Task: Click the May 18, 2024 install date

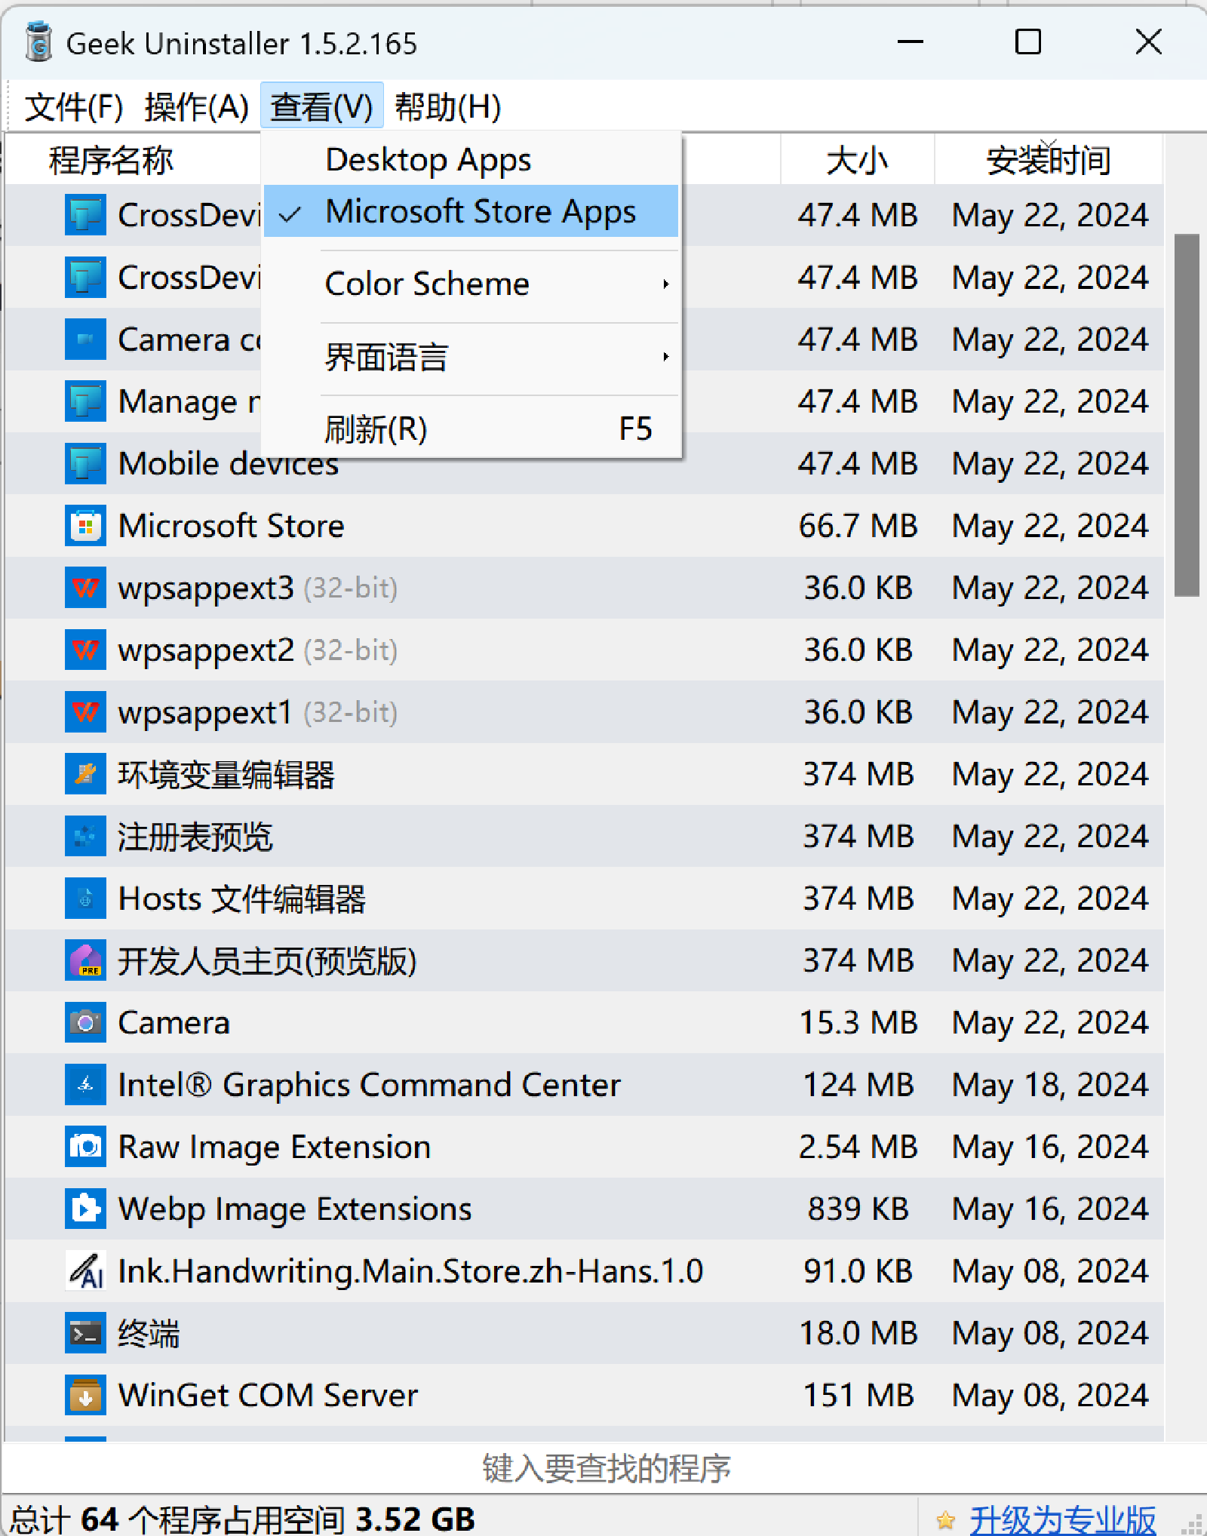Action: click(1050, 1086)
